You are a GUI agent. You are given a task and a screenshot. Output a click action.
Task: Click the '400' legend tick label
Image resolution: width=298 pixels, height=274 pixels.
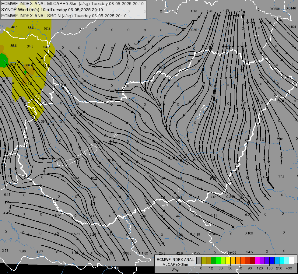289,268
